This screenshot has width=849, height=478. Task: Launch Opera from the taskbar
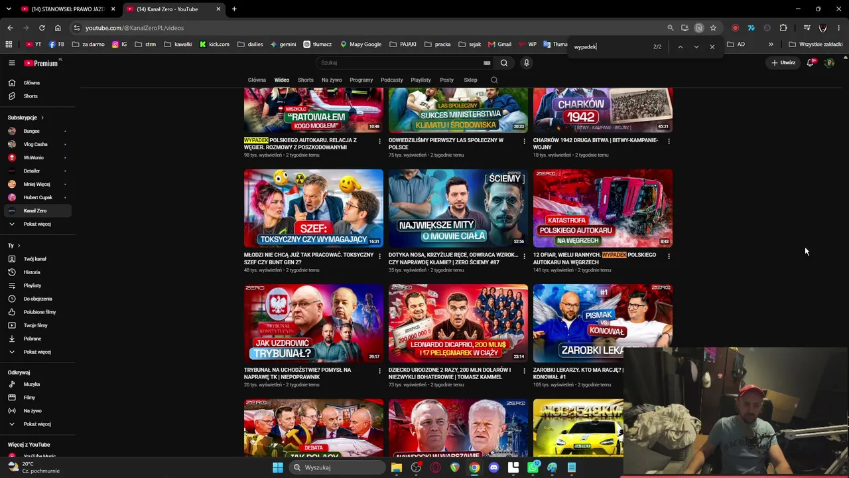(435, 467)
